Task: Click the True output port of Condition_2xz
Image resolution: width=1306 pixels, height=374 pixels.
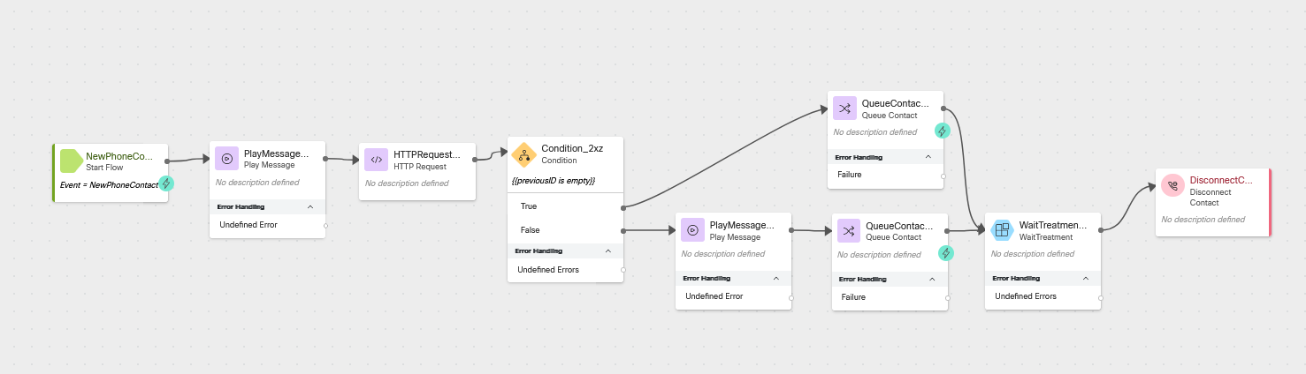Action: pos(623,206)
